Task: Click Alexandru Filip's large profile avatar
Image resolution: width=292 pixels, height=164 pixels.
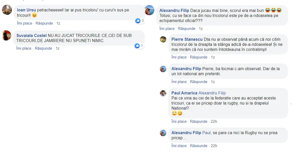Action: 150,10
